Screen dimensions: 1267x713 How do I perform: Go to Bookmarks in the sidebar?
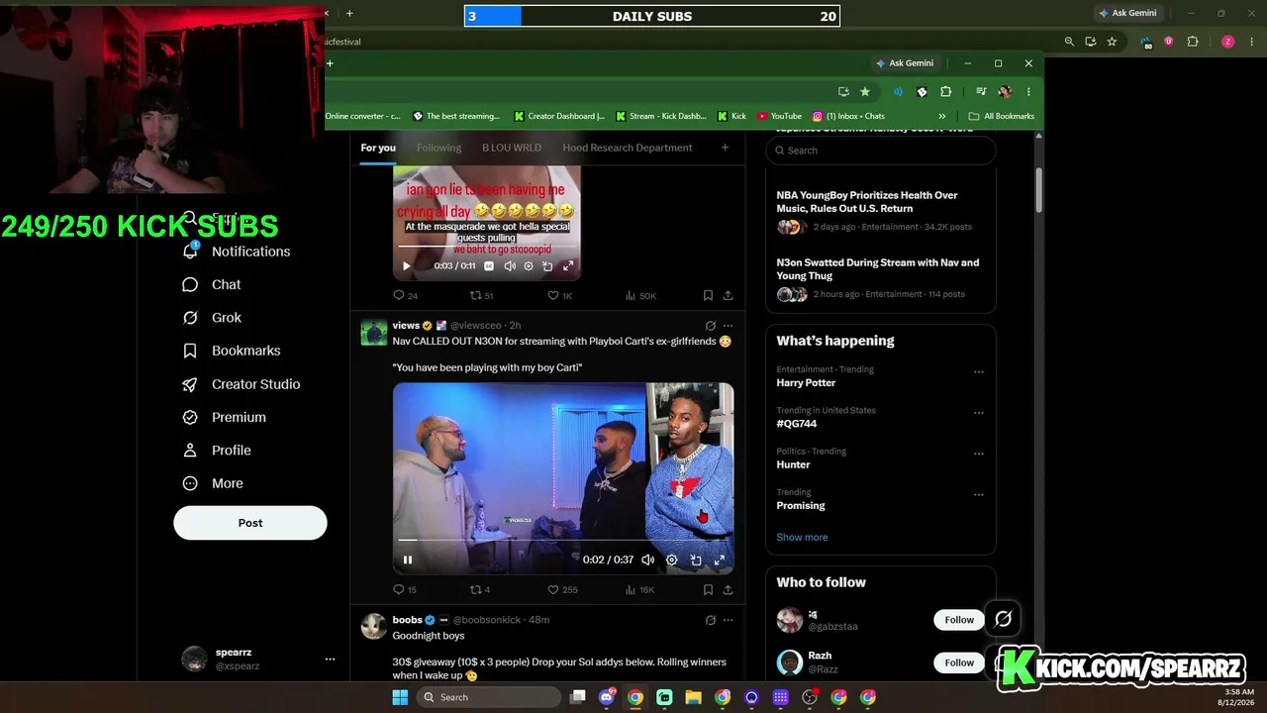(232, 351)
